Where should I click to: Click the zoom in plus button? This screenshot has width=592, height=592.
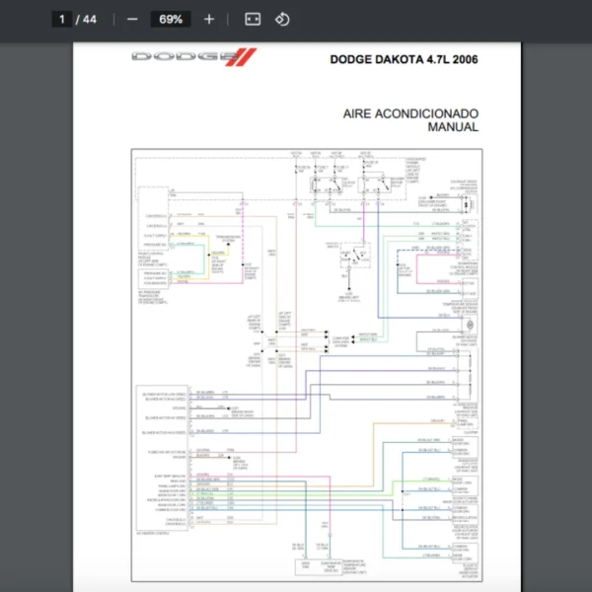[208, 19]
